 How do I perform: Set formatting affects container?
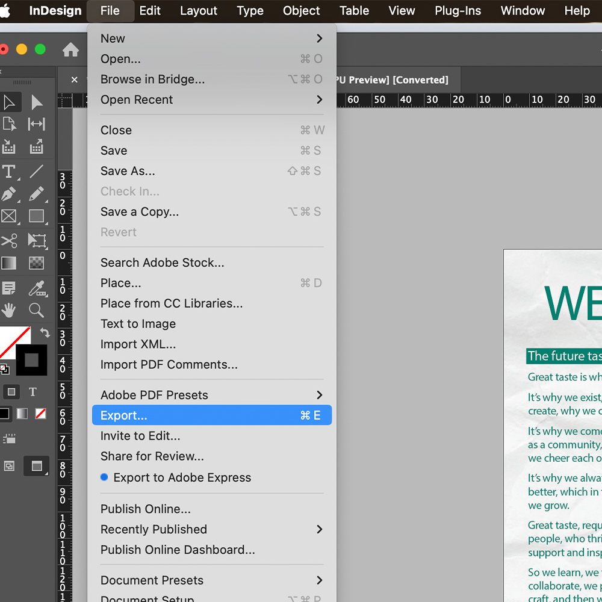tap(11, 392)
